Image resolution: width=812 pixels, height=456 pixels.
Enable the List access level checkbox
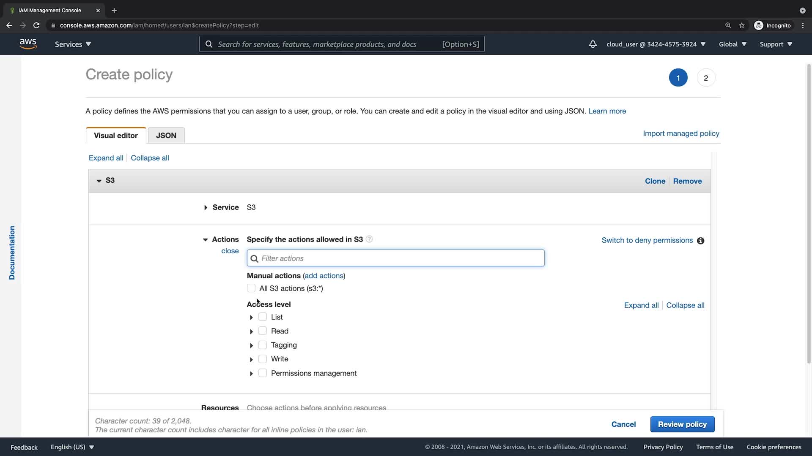tap(263, 317)
